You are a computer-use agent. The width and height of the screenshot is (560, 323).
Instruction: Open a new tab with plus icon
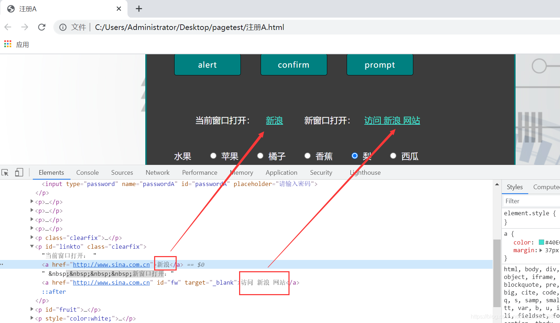click(139, 9)
